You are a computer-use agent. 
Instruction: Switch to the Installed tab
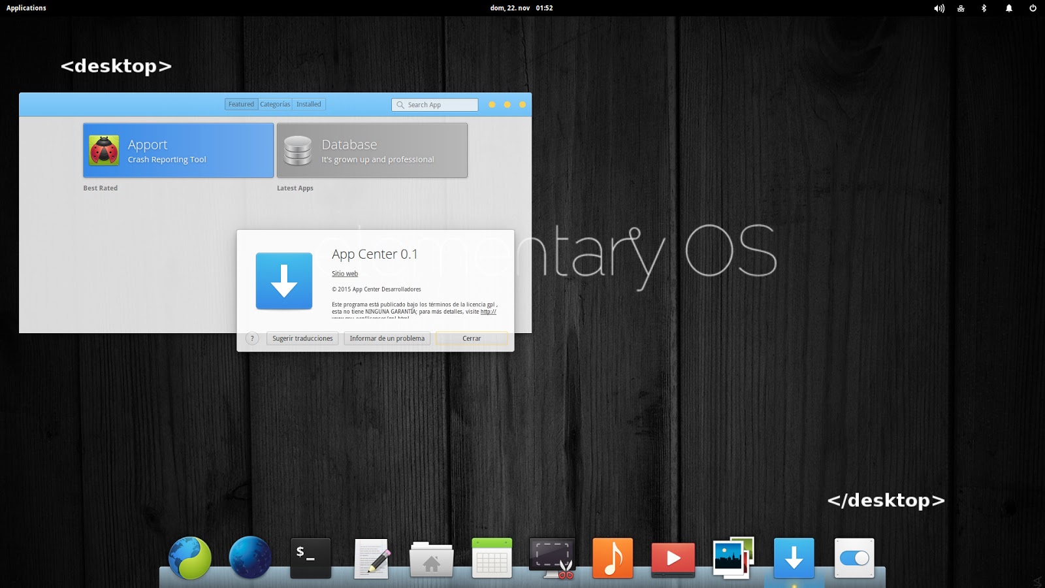308,104
